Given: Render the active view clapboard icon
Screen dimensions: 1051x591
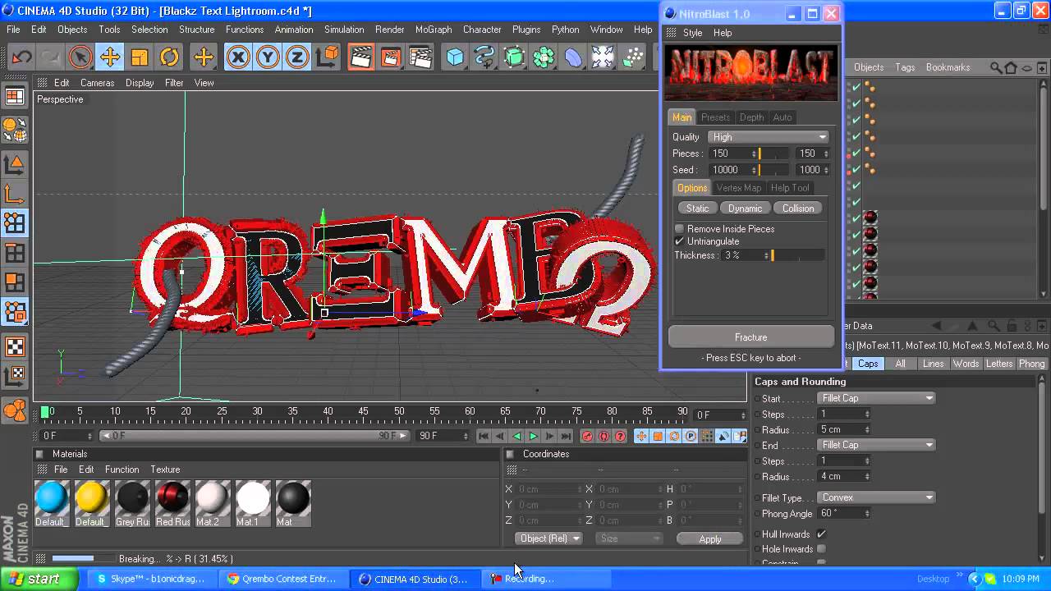Looking at the screenshot, I should [x=360, y=57].
